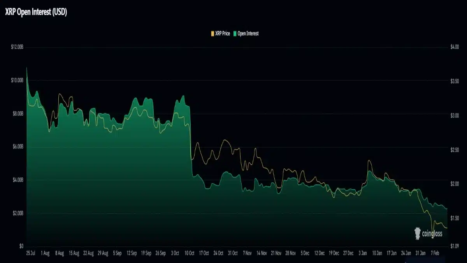Toggle the XRP Price legend label text
This screenshot has width=467, height=263.
(222, 34)
